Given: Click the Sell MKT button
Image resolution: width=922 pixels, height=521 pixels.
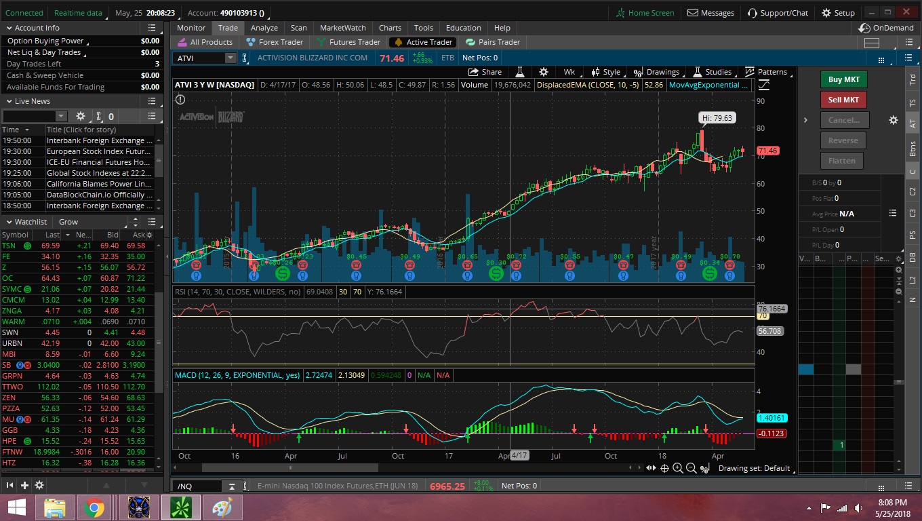Looking at the screenshot, I should click(x=843, y=100).
